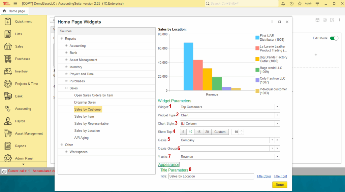The height and width of the screenshot is (192, 345).
Task: Open notifications bell icon
Action: pyautogui.click(x=283, y=3)
